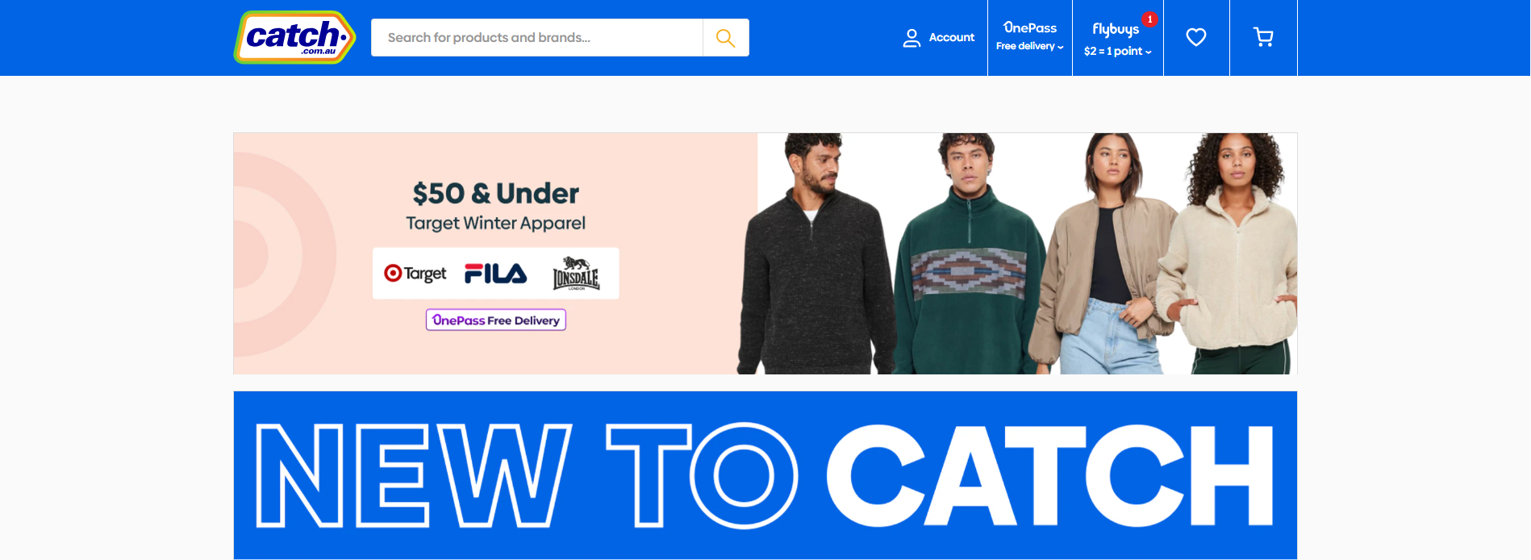Click the magnifying glass search icon
This screenshot has height=560, width=1531.
pyautogui.click(x=725, y=38)
